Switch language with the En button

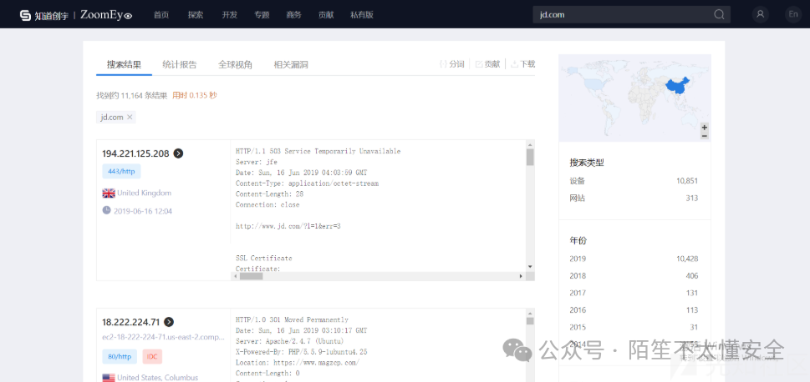point(793,14)
